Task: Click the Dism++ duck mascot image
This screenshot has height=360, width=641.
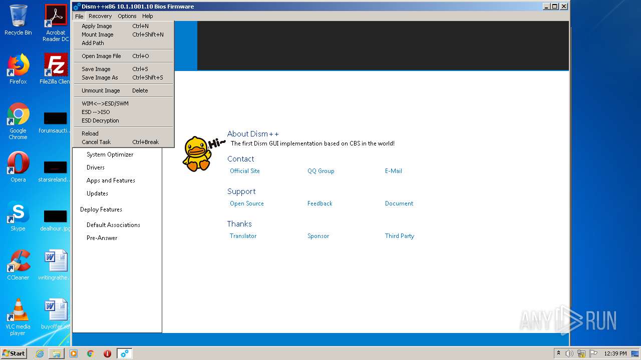Action: click(196, 153)
